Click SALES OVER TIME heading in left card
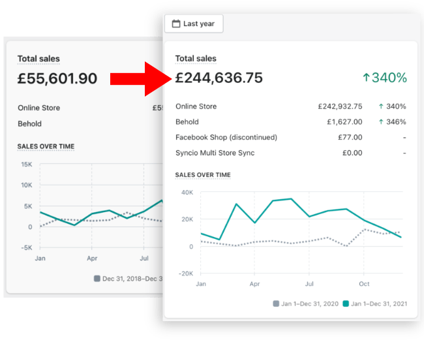Screen dimensions: 424x344 pyautogui.click(x=46, y=146)
